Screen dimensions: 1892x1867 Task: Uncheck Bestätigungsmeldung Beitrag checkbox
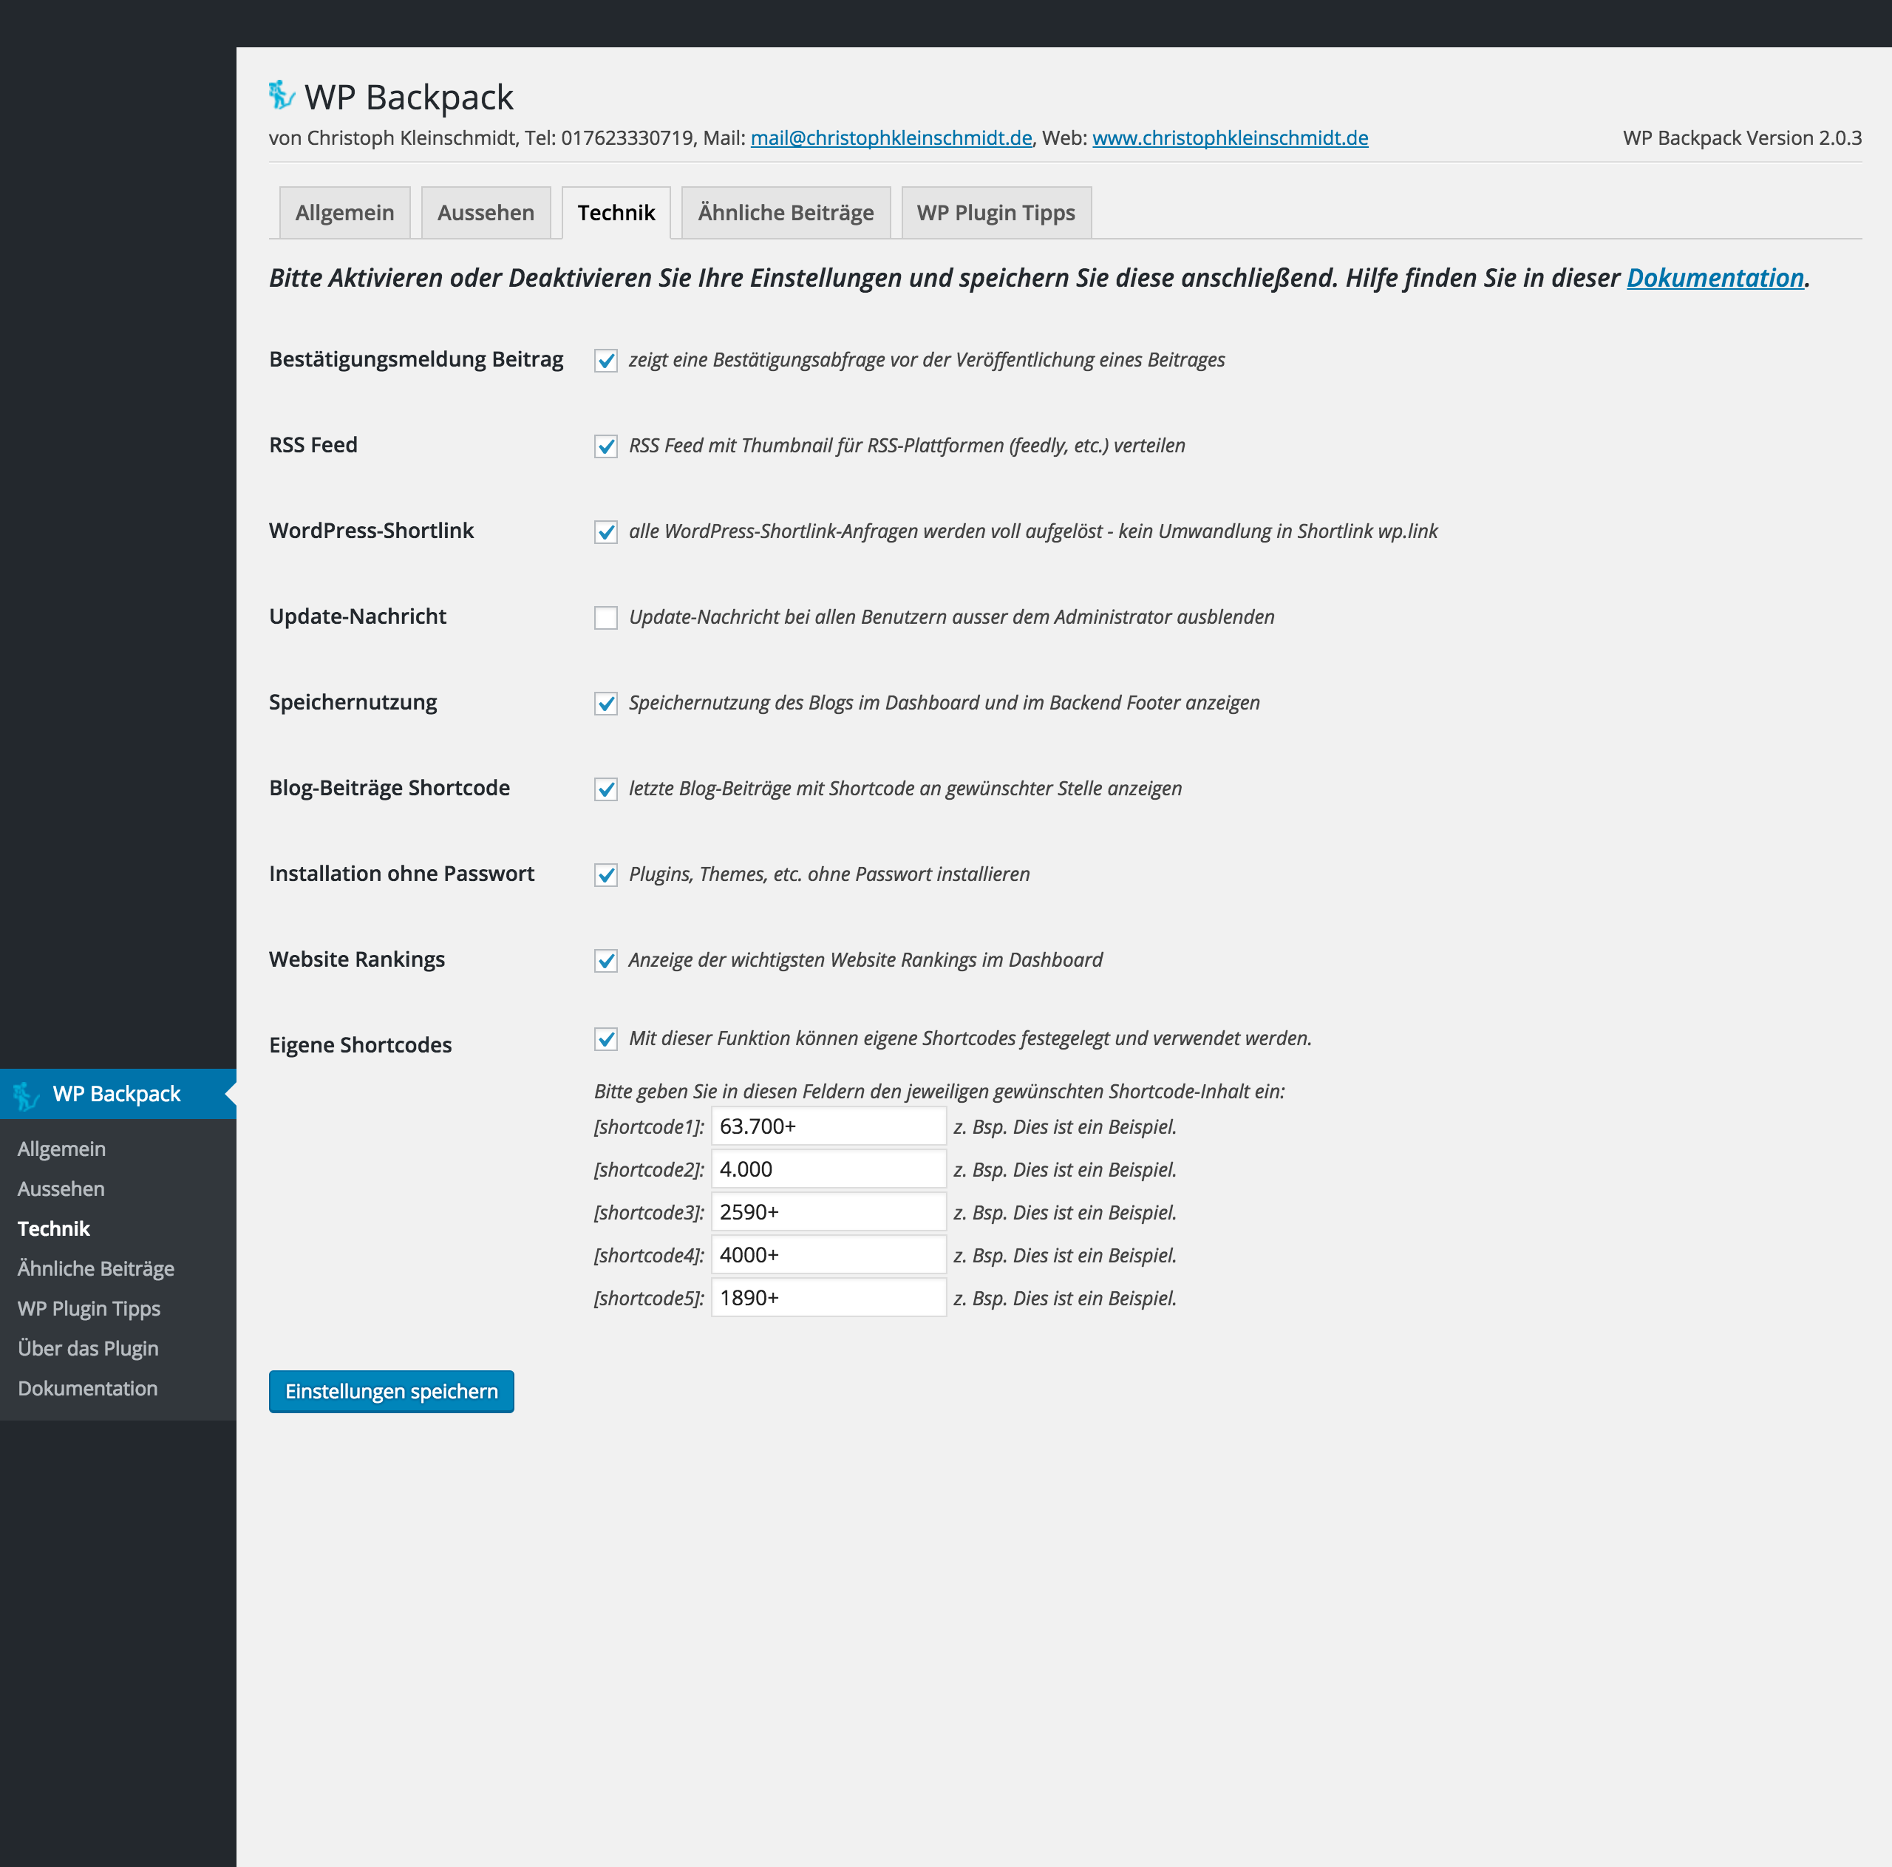tap(606, 361)
